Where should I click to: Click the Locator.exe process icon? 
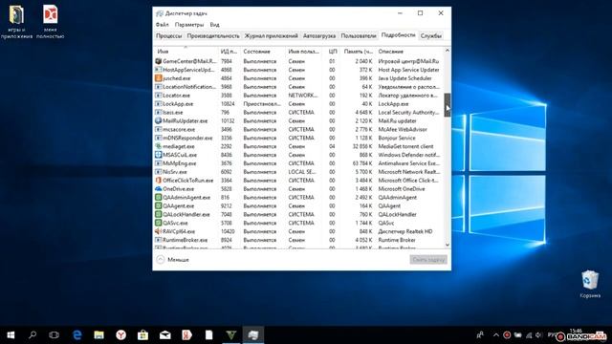pos(158,96)
